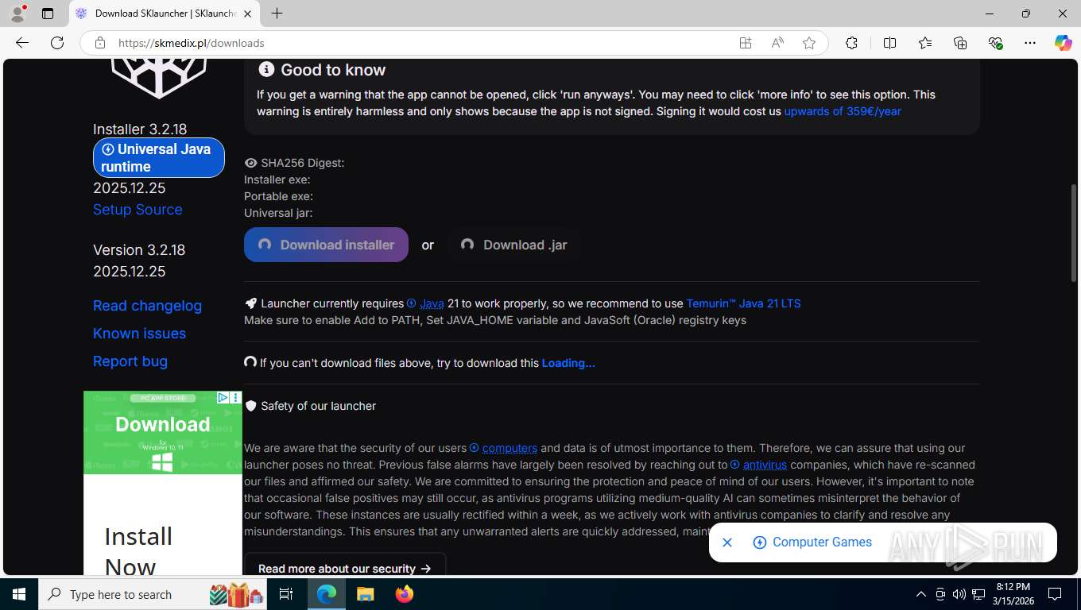The width and height of the screenshot is (1081, 610).
Task: Open the App available grid icon in address bar
Action: [x=746, y=43]
